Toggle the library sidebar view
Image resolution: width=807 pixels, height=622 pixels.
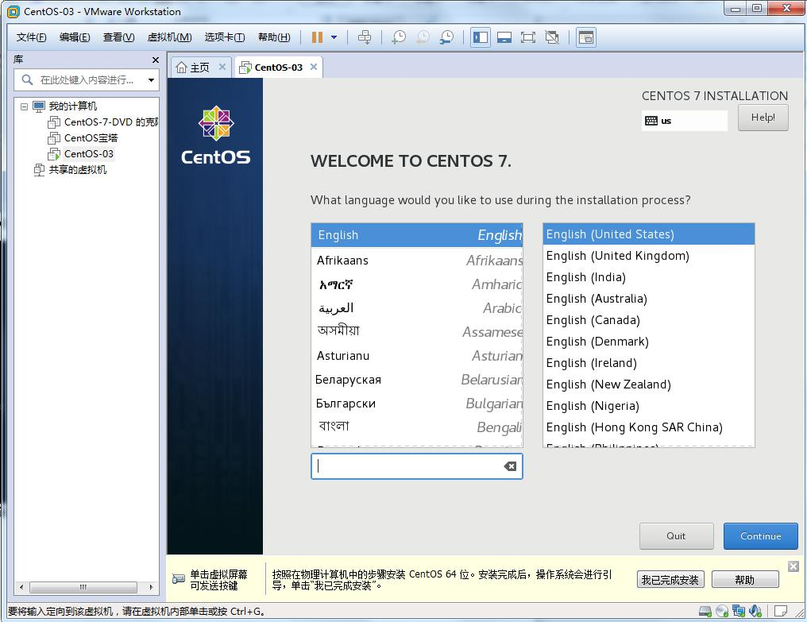(x=481, y=37)
